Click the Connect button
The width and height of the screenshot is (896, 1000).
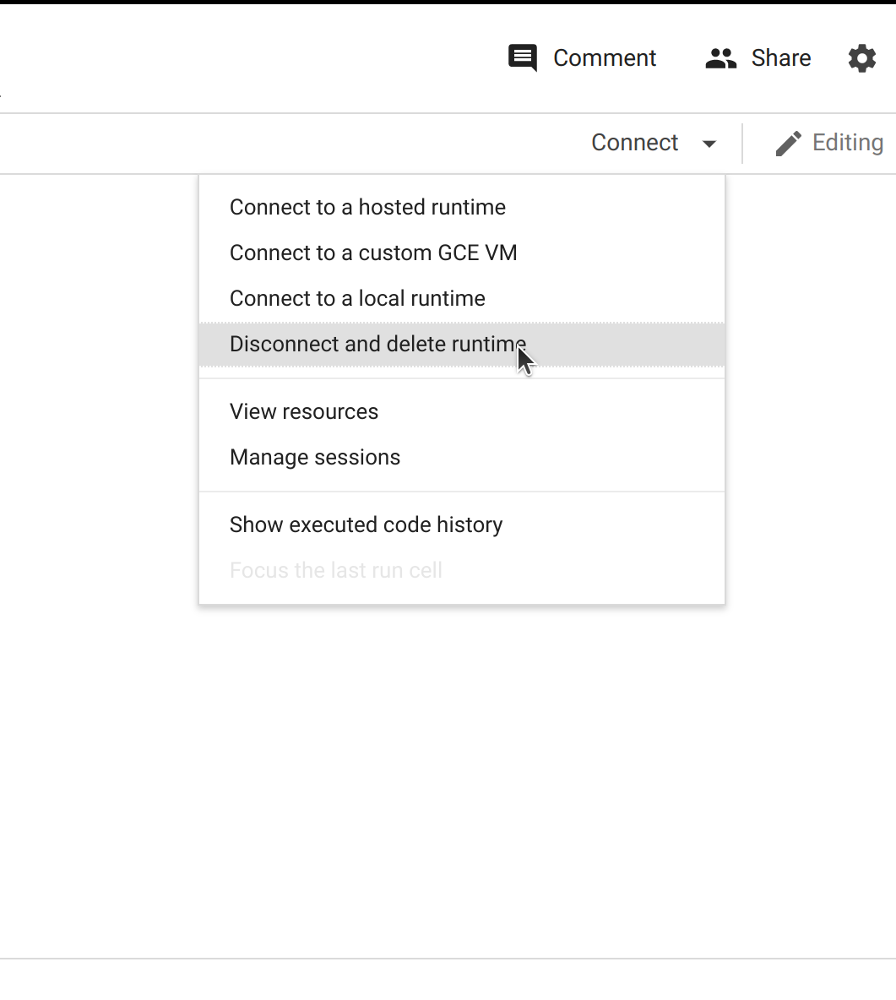[635, 142]
